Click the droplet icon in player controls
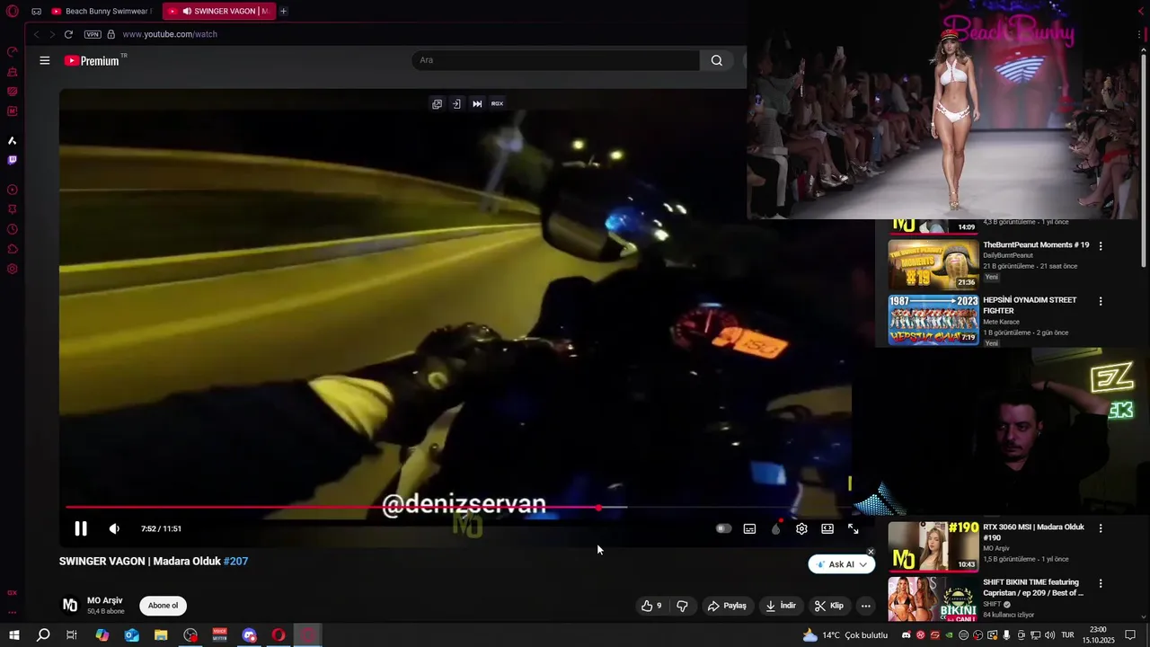Image resolution: width=1150 pixels, height=647 pixels. pos(776,528)
